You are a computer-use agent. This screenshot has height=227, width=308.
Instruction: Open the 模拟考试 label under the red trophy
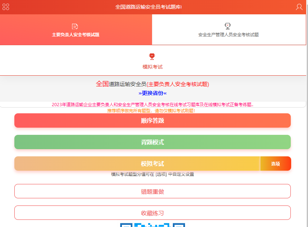(x=152, y=67)
